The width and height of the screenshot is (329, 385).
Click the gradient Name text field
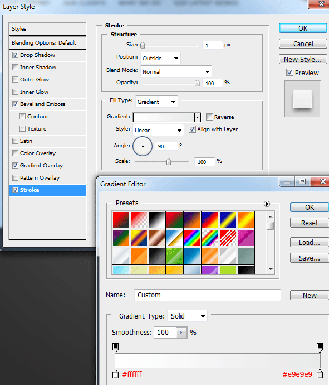(x=208, y=295)
